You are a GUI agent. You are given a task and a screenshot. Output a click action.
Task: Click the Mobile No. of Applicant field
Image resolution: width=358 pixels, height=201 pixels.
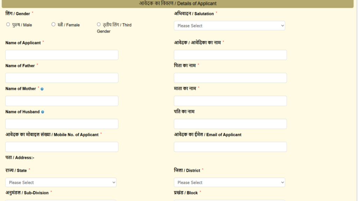[x=62, y=147]
